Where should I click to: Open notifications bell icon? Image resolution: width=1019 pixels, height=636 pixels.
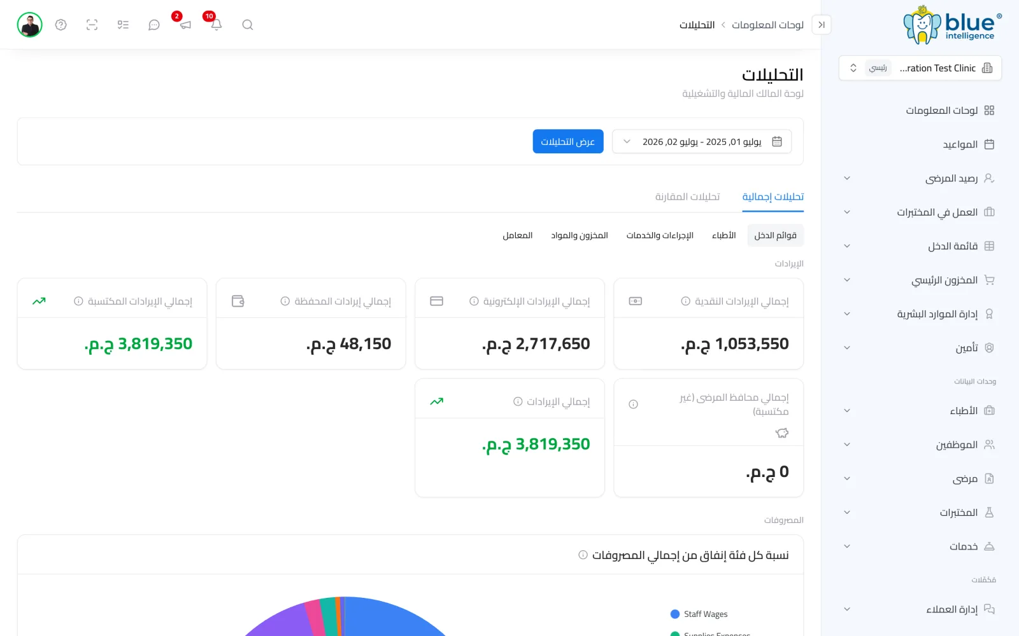[217, 25]
